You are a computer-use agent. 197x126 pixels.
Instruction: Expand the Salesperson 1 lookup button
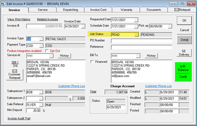coord(41,92)
